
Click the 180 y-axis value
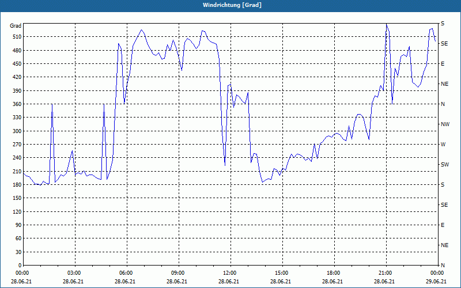pyautogui.click(x=17, y=185)
